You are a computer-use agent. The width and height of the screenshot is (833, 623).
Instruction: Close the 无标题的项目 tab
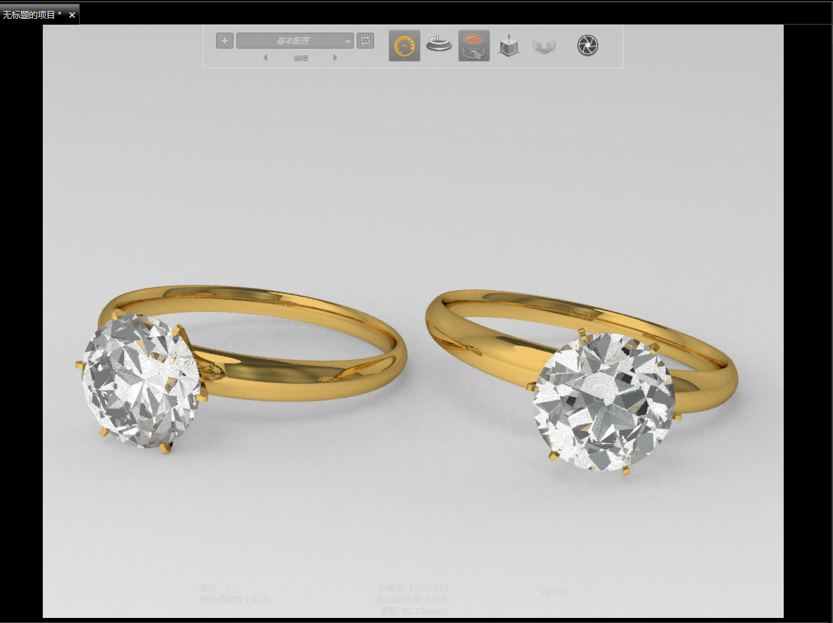pyautogui.click(x=72, y=15)
